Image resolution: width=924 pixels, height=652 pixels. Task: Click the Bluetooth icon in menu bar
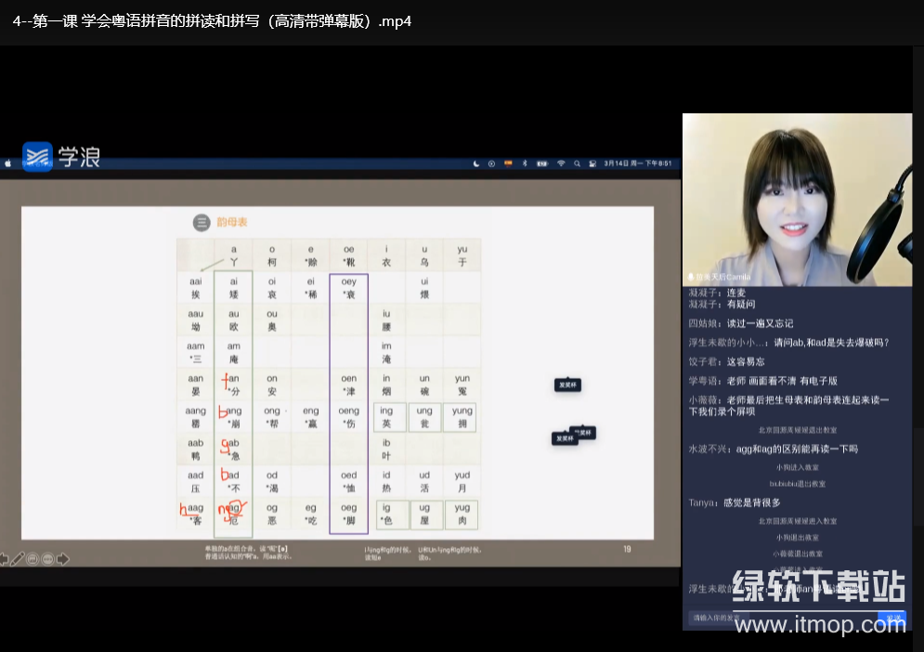click(x=524, y=163)
